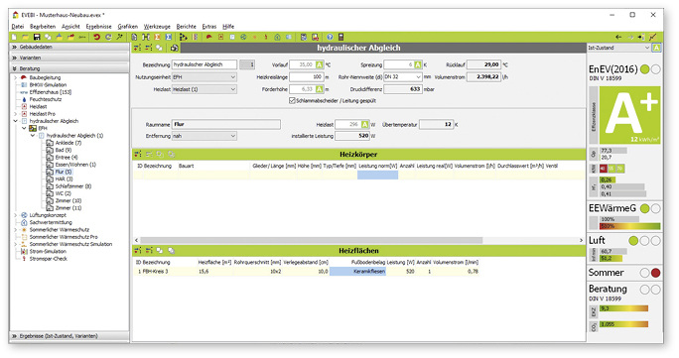
Task: Click the green A icon beside Ist-Zustand
Action: [656, 48]
